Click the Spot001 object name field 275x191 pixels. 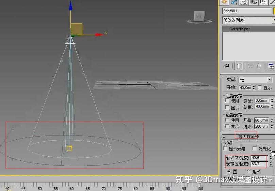click(247, 11)
